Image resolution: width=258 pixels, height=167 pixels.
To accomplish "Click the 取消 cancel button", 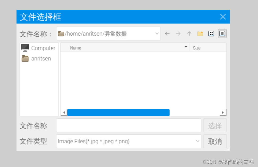I will 215,141.
